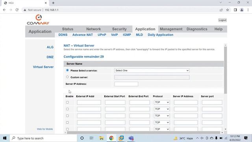Open the DMZ sidebar link
Image resolution: width=252 pixels, height=142 pixels.
(x=50, y=57)
